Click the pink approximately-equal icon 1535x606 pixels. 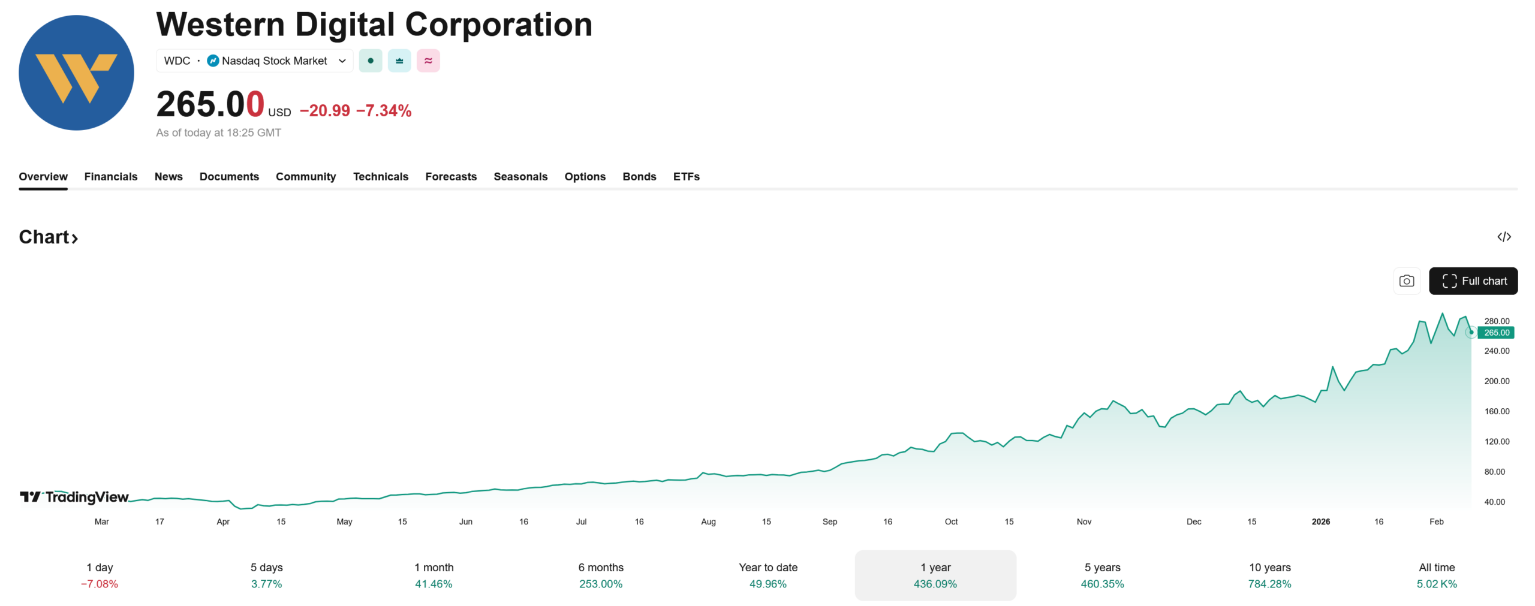428,61
